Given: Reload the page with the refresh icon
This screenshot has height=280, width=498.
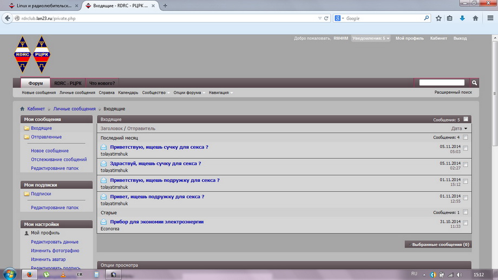Looking at the screenshot, I should coord(326,18).
